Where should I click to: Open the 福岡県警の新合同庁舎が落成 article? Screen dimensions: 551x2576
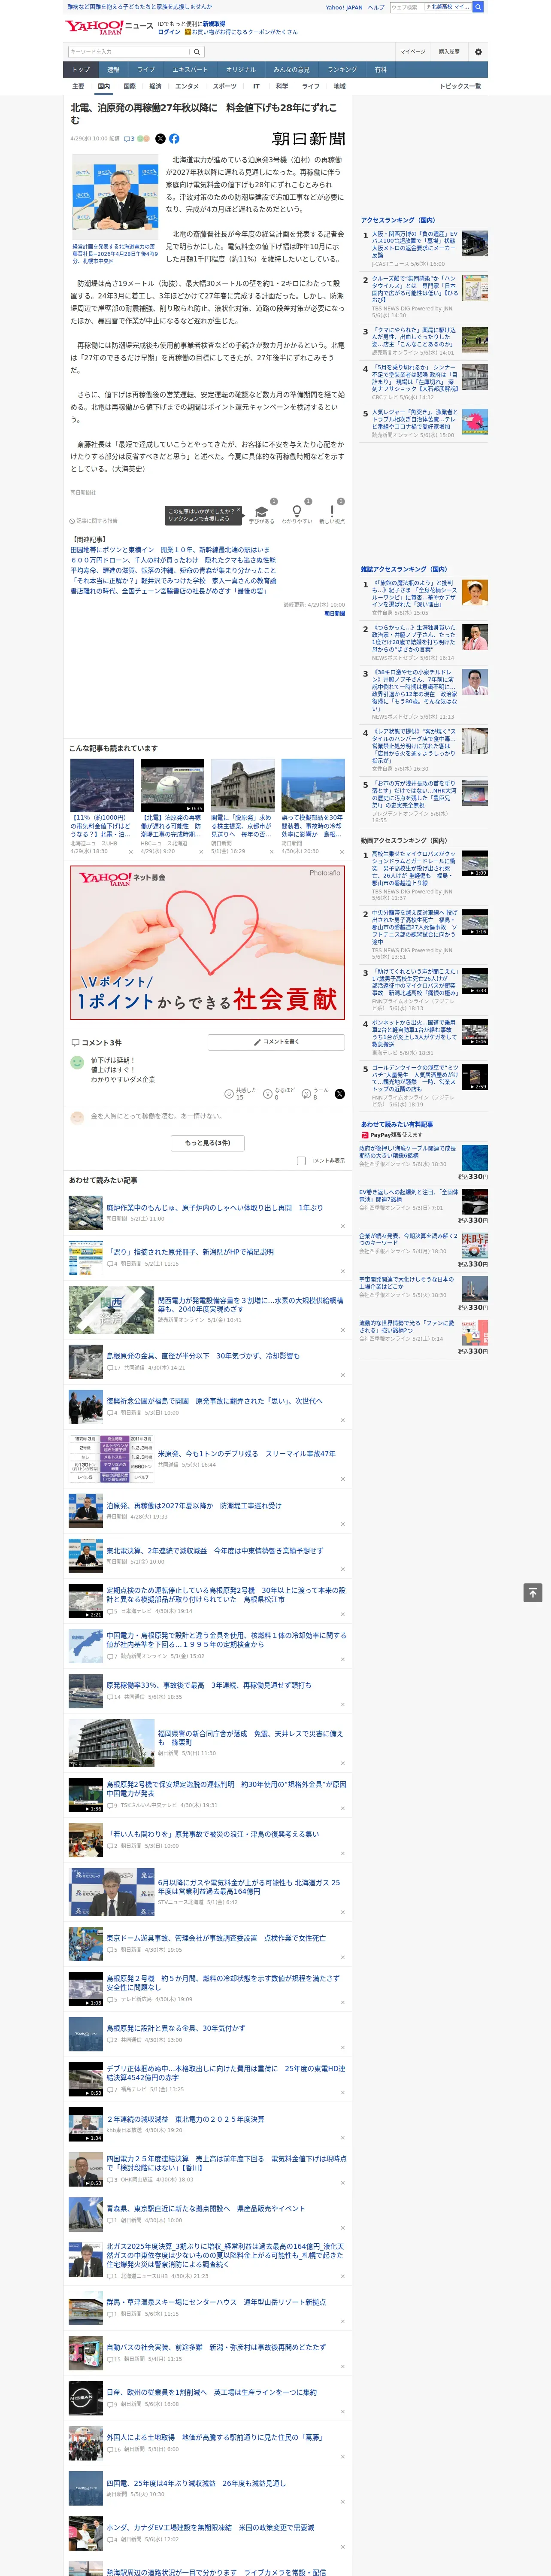pyautogui.click(x=250, y=1737)
